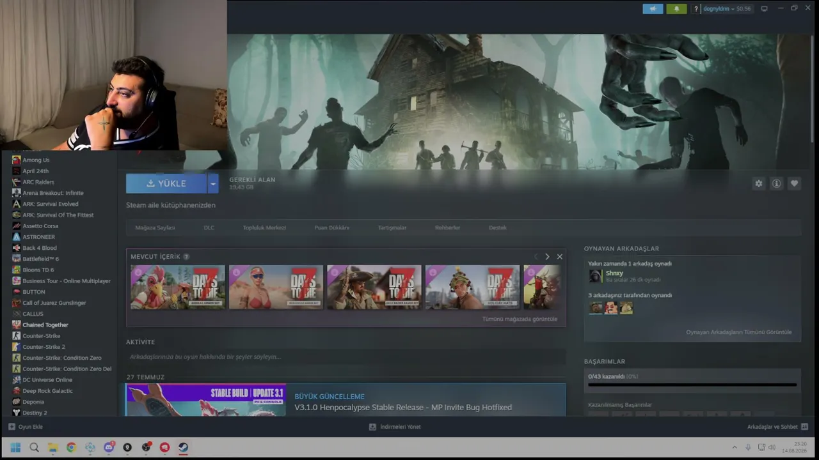This screenshot has height=460, width=819.
Task: Click the Steam taskbar icon
Action: (183, 447)
